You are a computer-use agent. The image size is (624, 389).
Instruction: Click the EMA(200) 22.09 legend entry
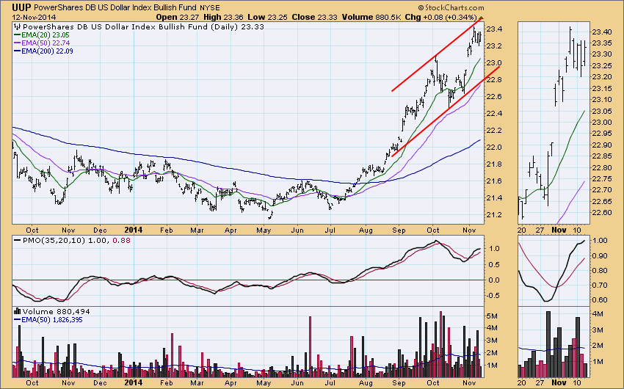[43, 51]
